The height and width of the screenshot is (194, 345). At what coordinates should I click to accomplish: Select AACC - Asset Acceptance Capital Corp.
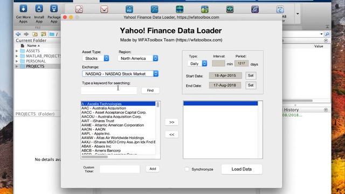(119, 113)
